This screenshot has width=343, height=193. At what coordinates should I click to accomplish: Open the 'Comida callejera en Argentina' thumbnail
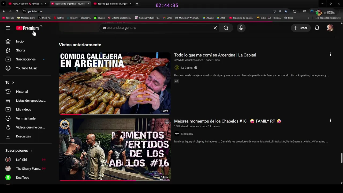coord(115,83)
